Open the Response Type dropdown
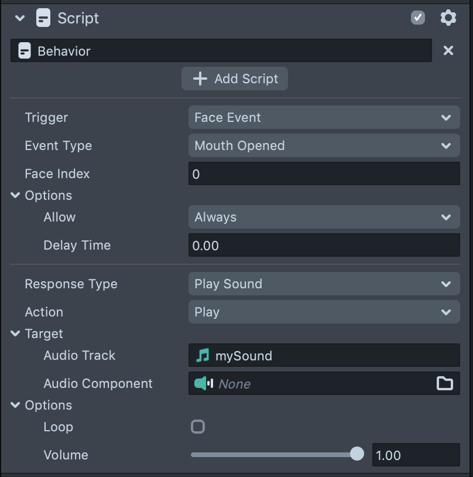 [324, 284]
